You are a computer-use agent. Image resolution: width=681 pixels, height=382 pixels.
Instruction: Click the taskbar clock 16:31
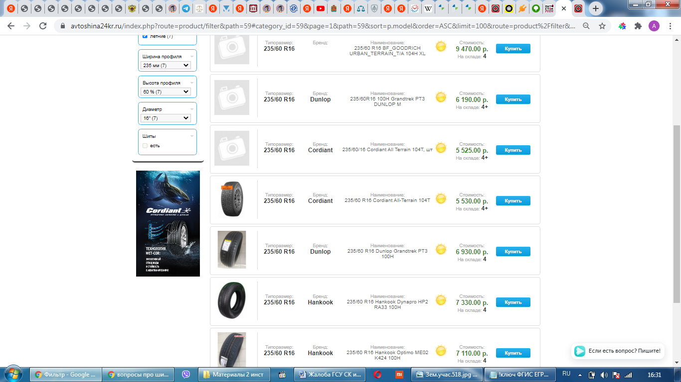click(x=654, y=375)
